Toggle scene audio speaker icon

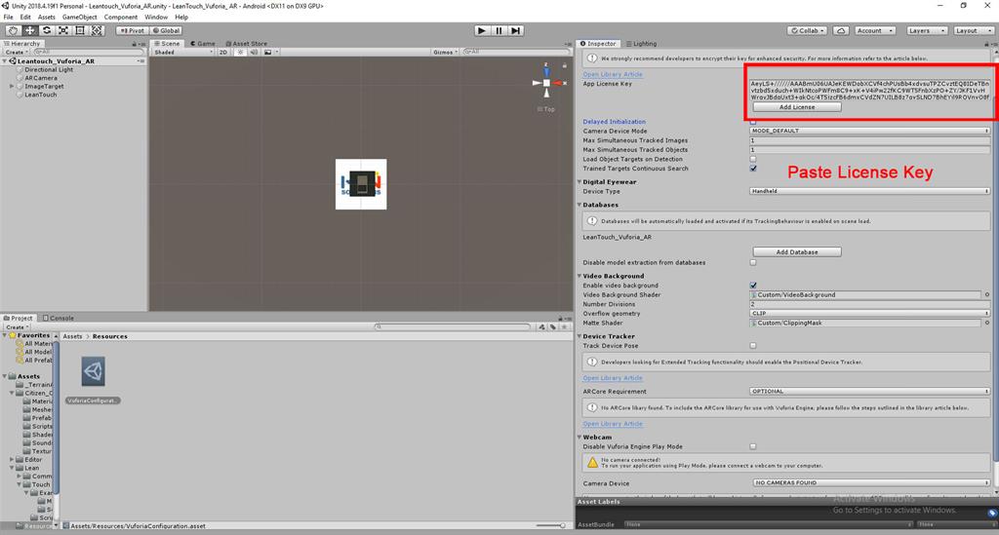coord(255,53)
